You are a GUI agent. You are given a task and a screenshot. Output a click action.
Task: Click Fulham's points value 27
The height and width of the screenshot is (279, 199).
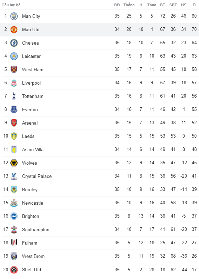[x=194, y=243]
